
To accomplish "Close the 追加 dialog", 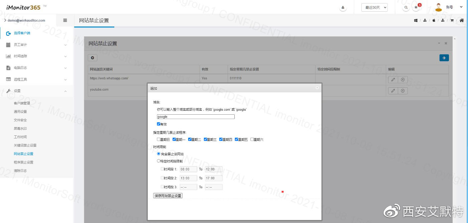I will point(317,88).
